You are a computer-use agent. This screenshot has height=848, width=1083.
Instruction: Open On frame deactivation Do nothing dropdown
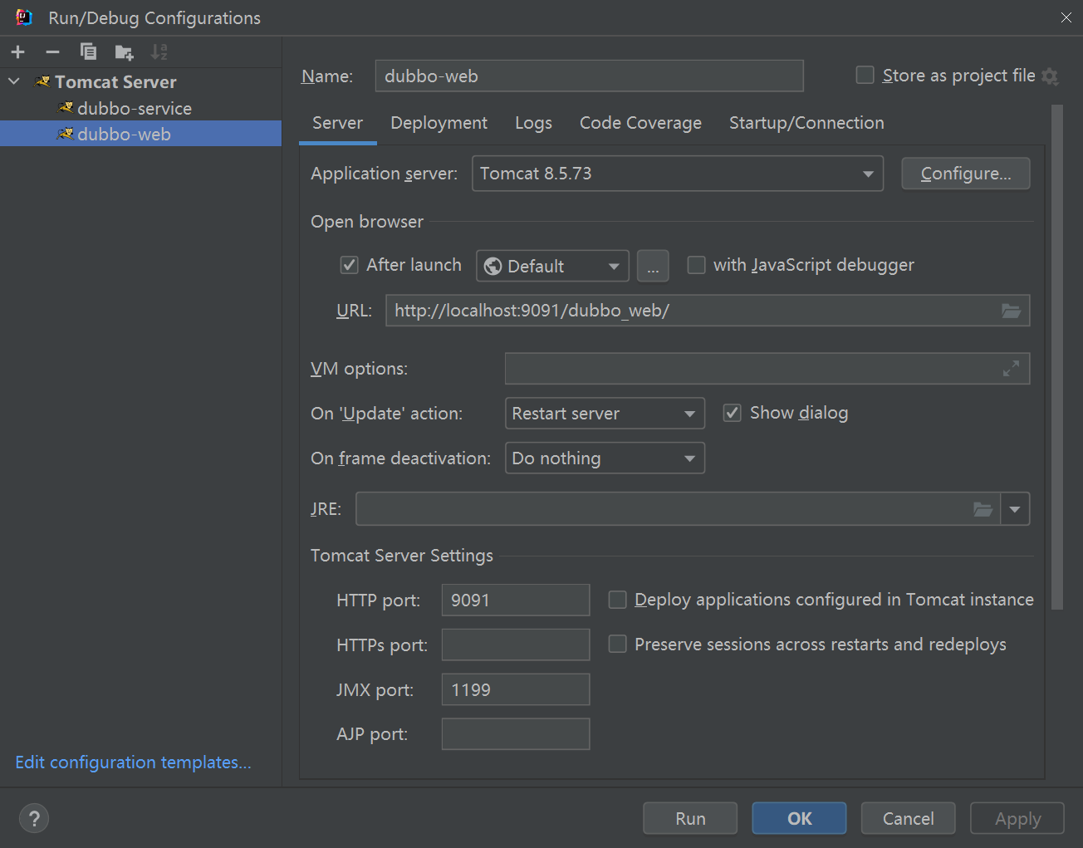[605, 458]
